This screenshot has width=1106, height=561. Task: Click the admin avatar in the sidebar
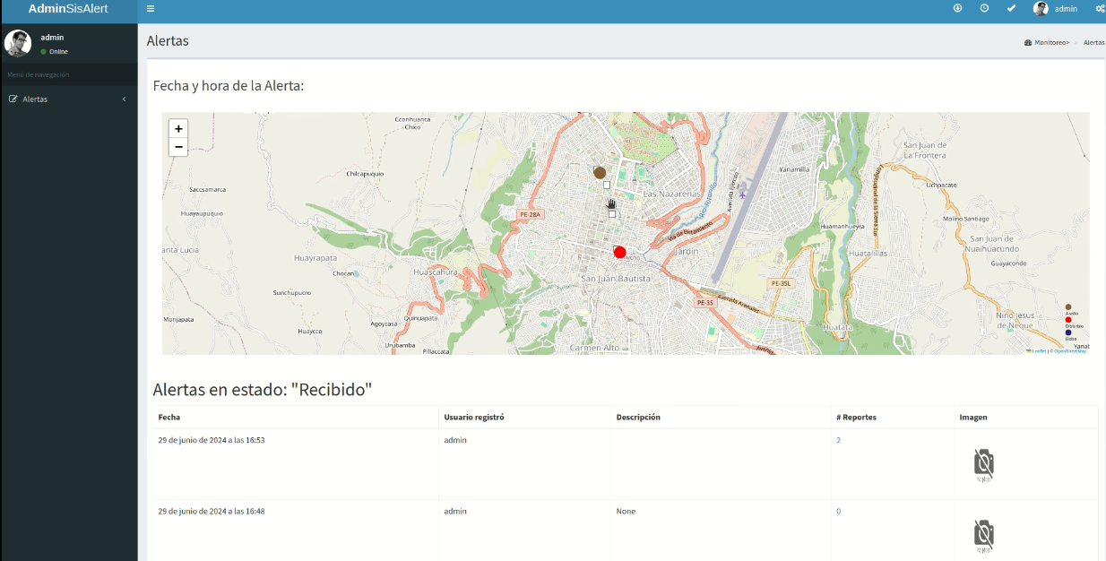point(18,43)
